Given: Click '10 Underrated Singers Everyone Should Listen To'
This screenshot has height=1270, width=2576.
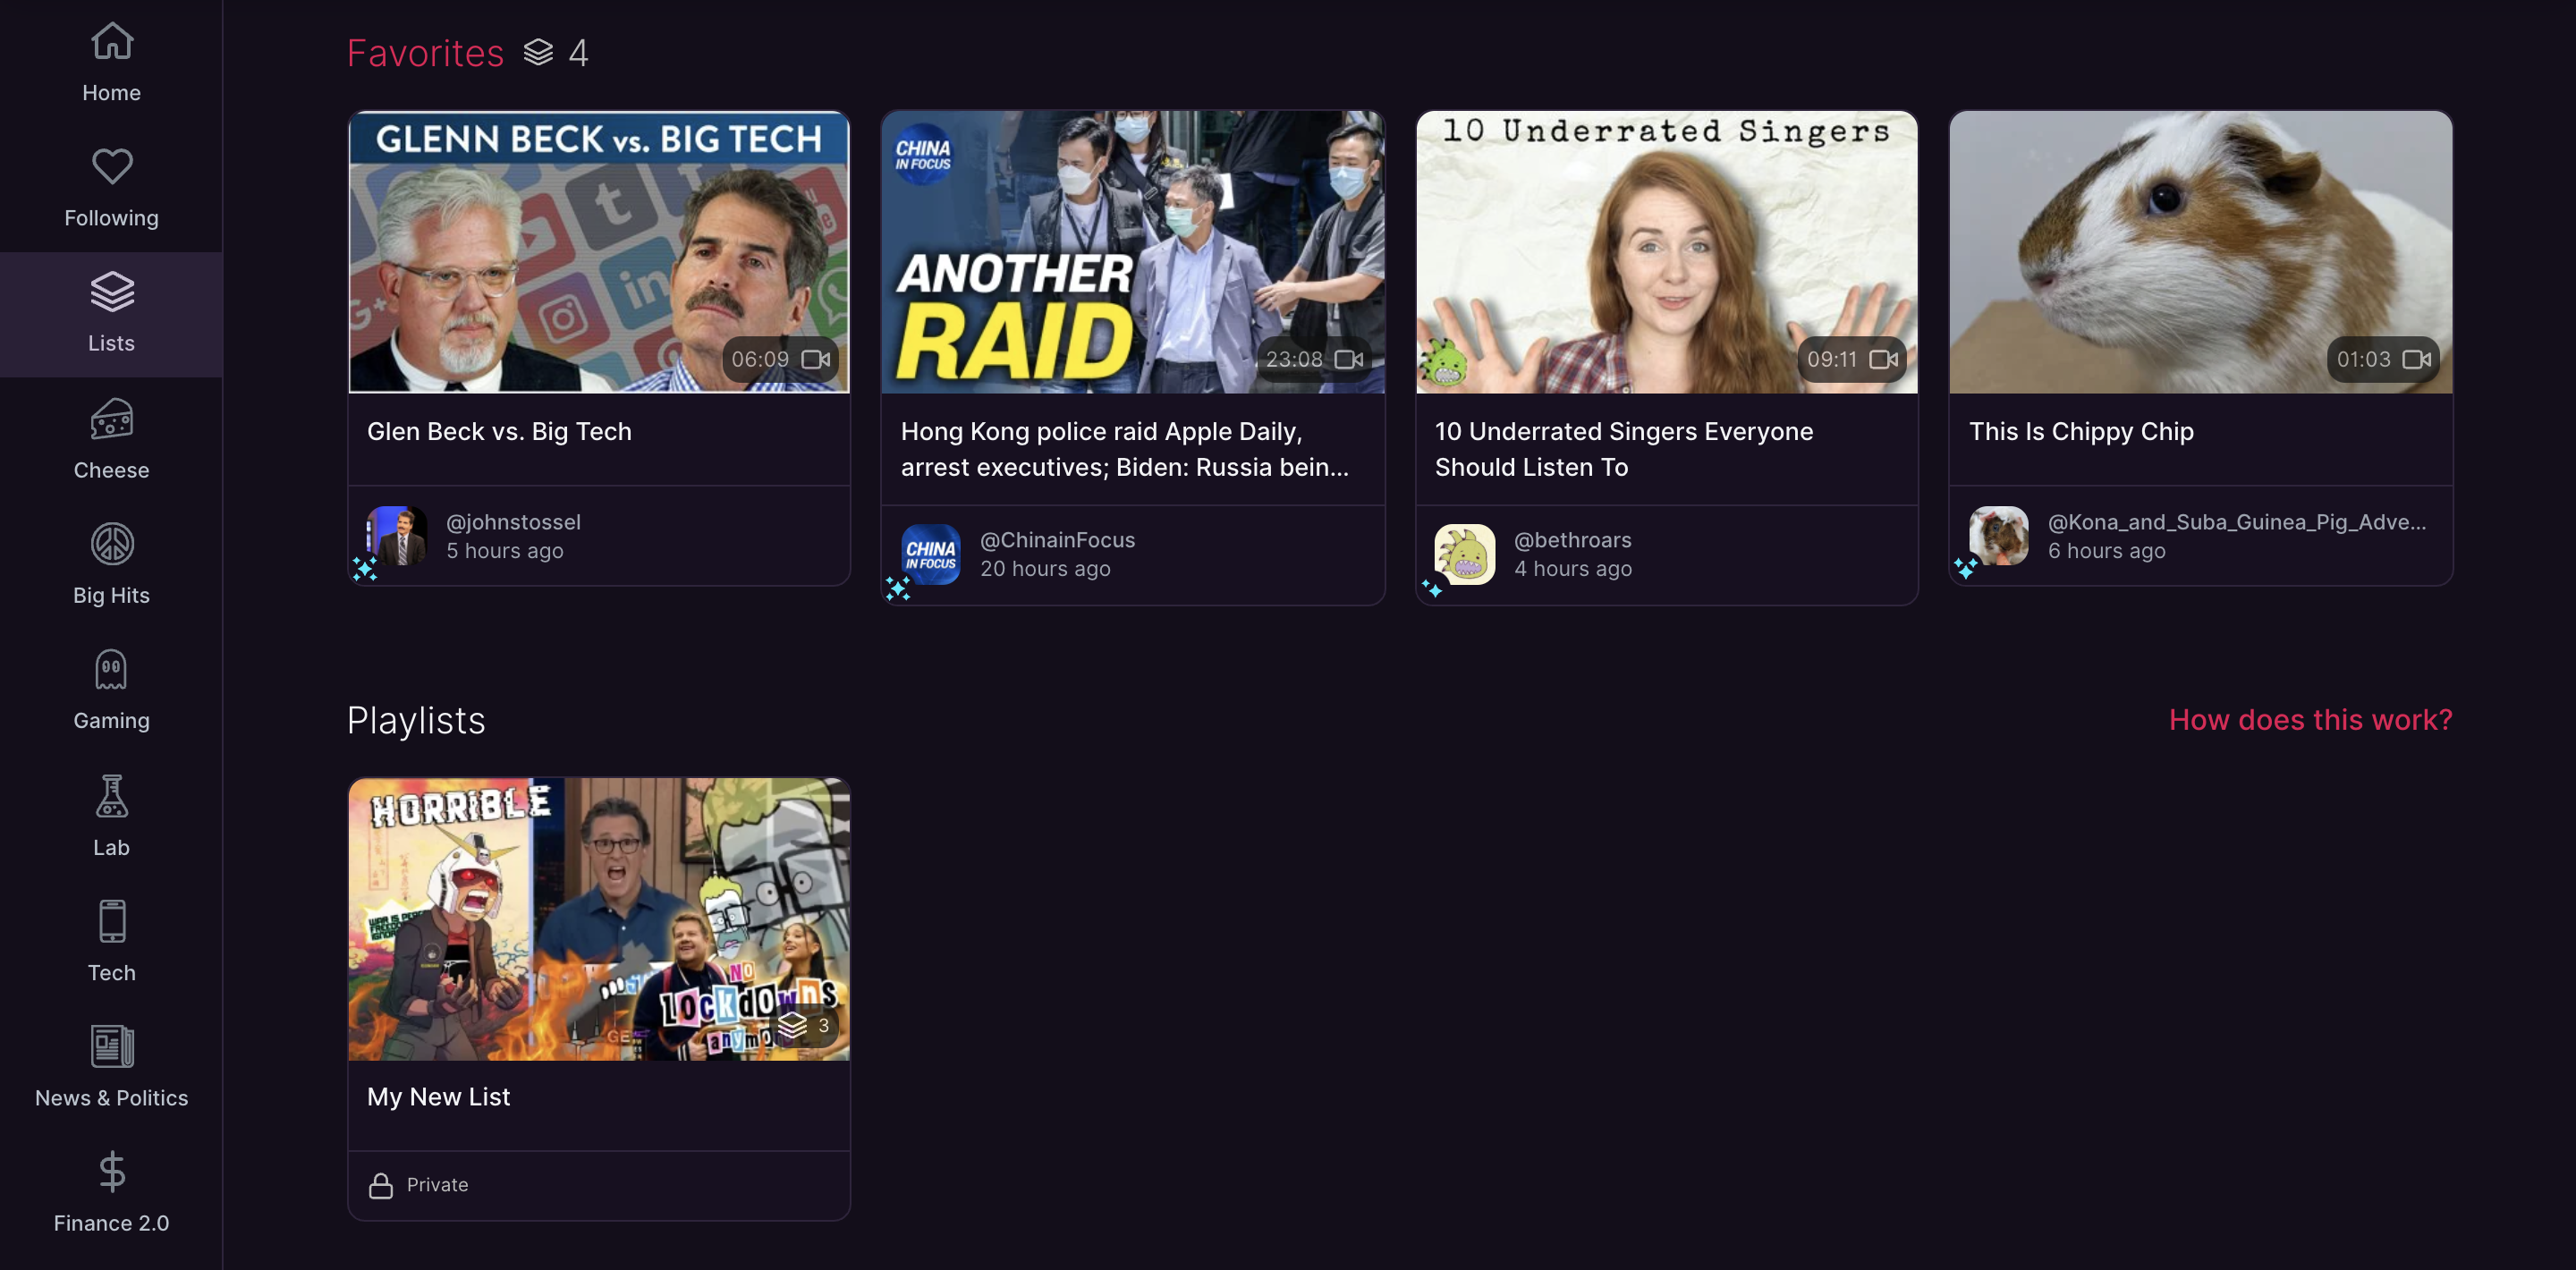Looking at the screenshot, I should click(1624, 449).
